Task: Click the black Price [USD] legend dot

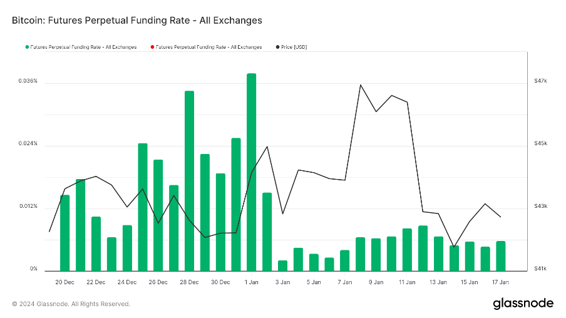Action: coord(277,47)
